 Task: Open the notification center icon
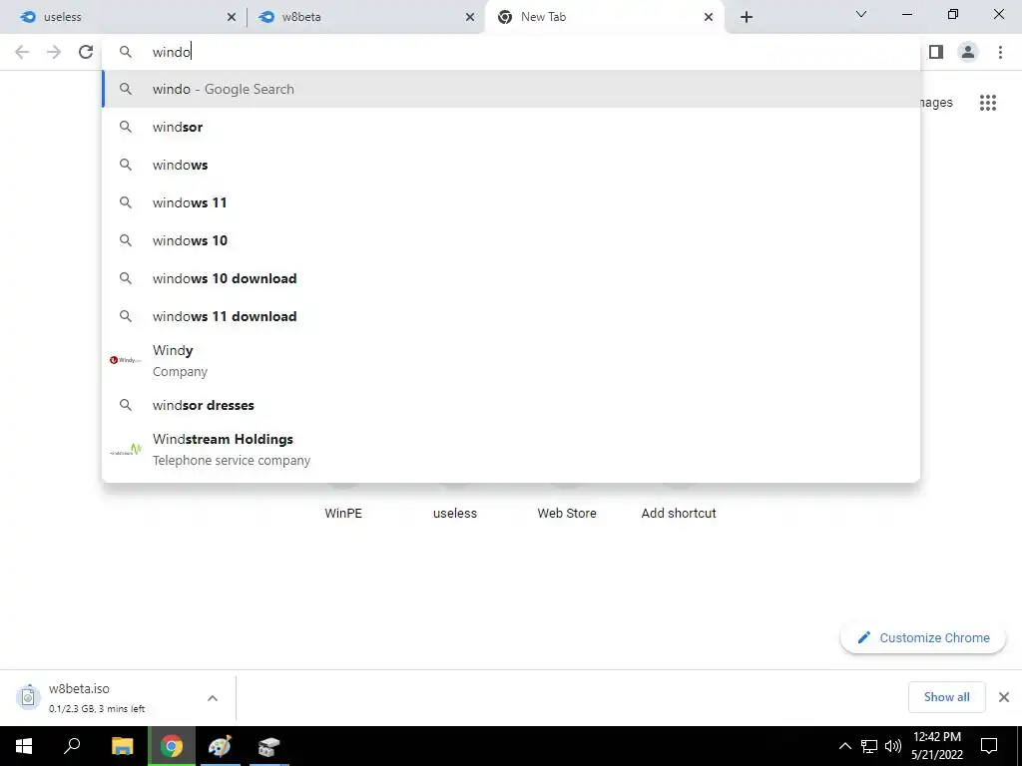989,746
